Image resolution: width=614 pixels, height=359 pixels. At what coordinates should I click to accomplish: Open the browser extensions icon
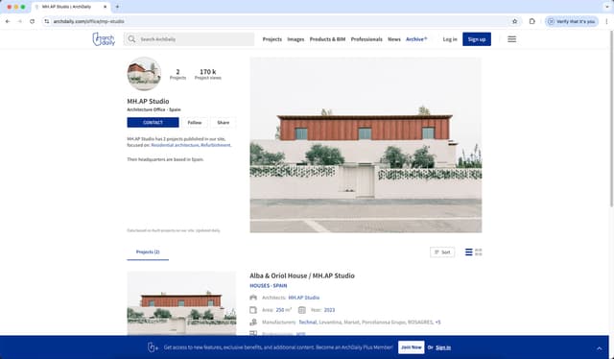[531, 21]
